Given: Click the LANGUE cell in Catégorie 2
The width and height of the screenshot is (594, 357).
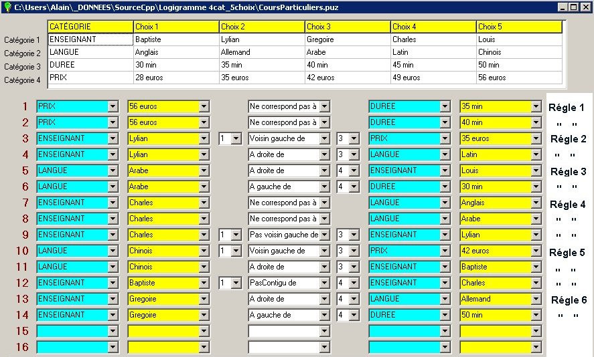Looking at the screenshot, I should click(x=91, y=52).
